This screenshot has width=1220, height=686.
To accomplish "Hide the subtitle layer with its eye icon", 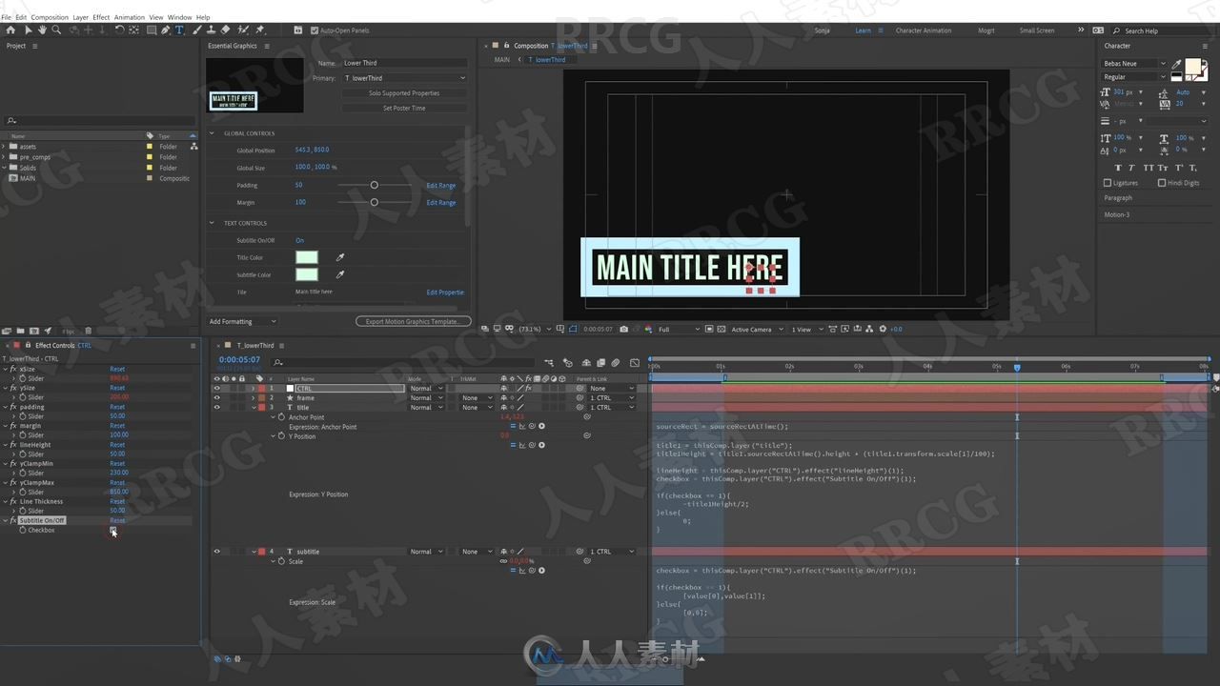I will (x=216, y=552).
